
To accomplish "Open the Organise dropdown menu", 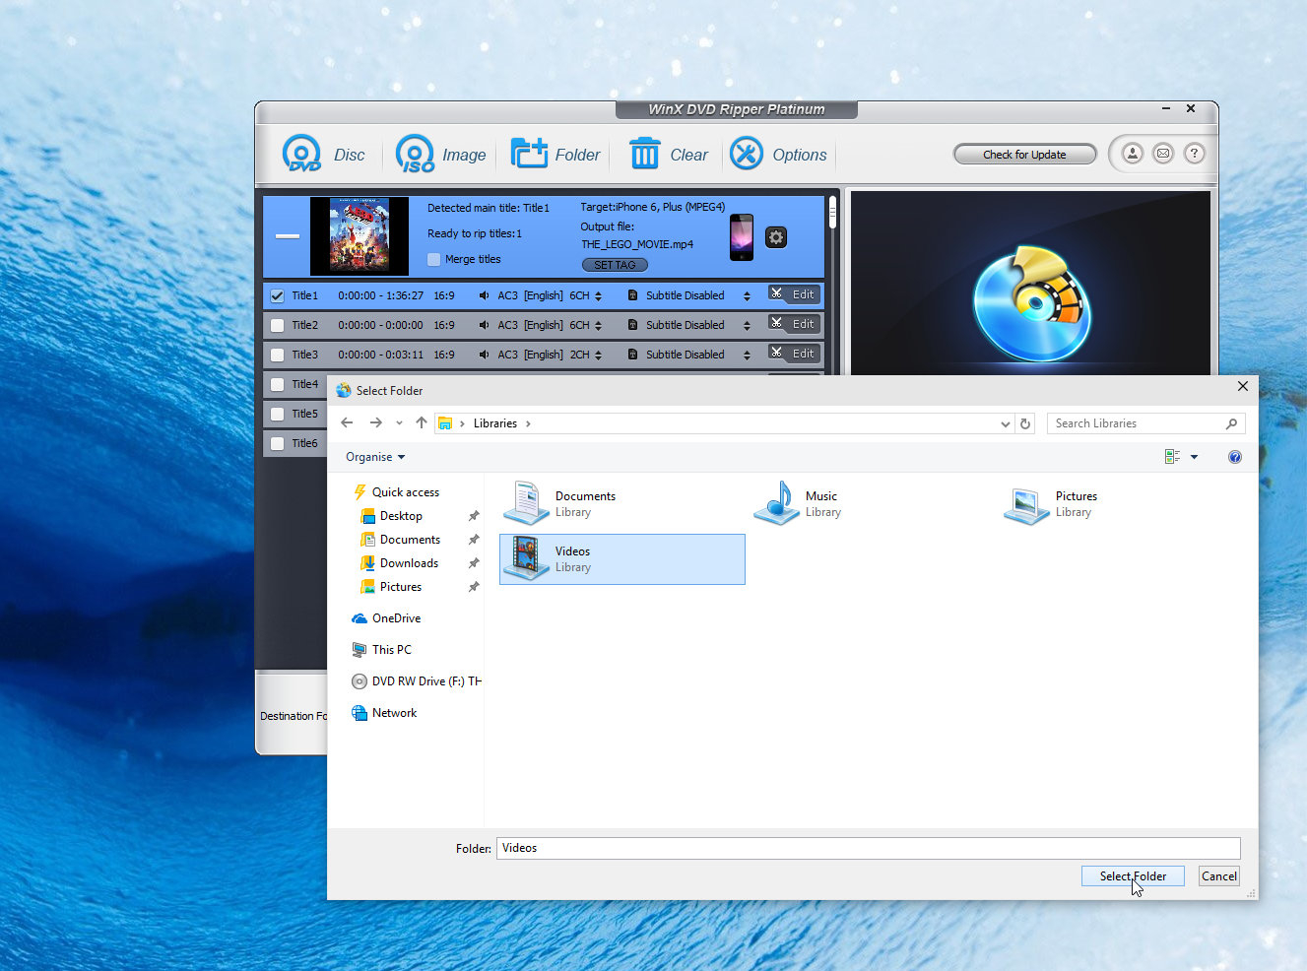I will tap(375, 457).
